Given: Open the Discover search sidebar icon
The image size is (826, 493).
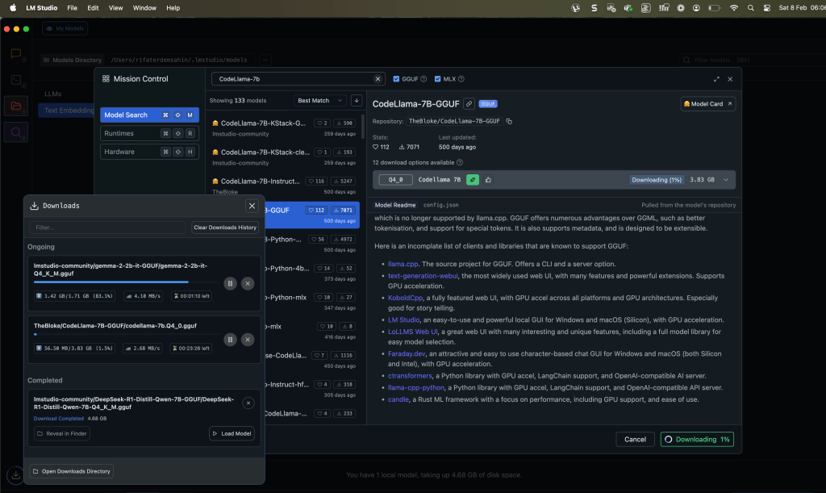Looking at the screenshot, I should pos(16,132).
